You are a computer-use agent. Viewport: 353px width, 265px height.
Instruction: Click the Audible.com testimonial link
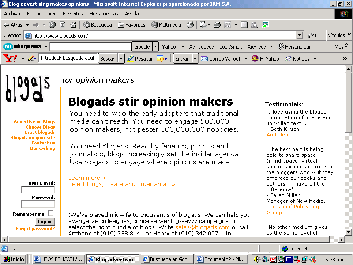tap(282, 135)
